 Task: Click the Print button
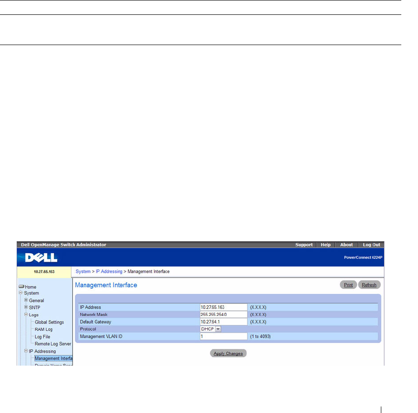[x=348, y=285]
